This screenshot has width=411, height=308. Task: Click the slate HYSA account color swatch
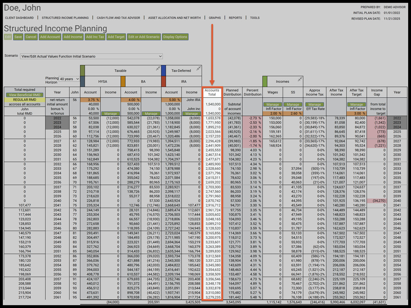(82, 81)
